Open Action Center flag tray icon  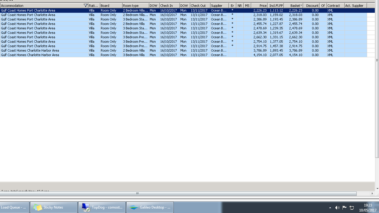(x=345, y=208)
